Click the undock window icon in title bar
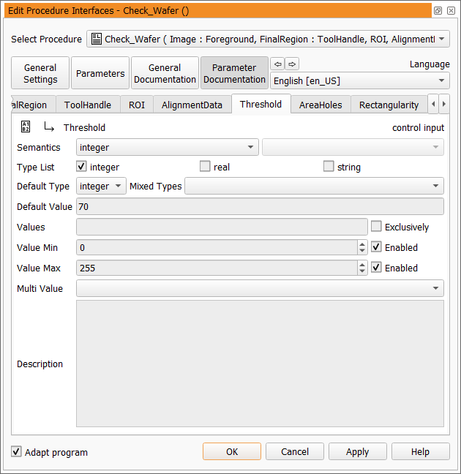461x474 pixels. coord(438,11)
